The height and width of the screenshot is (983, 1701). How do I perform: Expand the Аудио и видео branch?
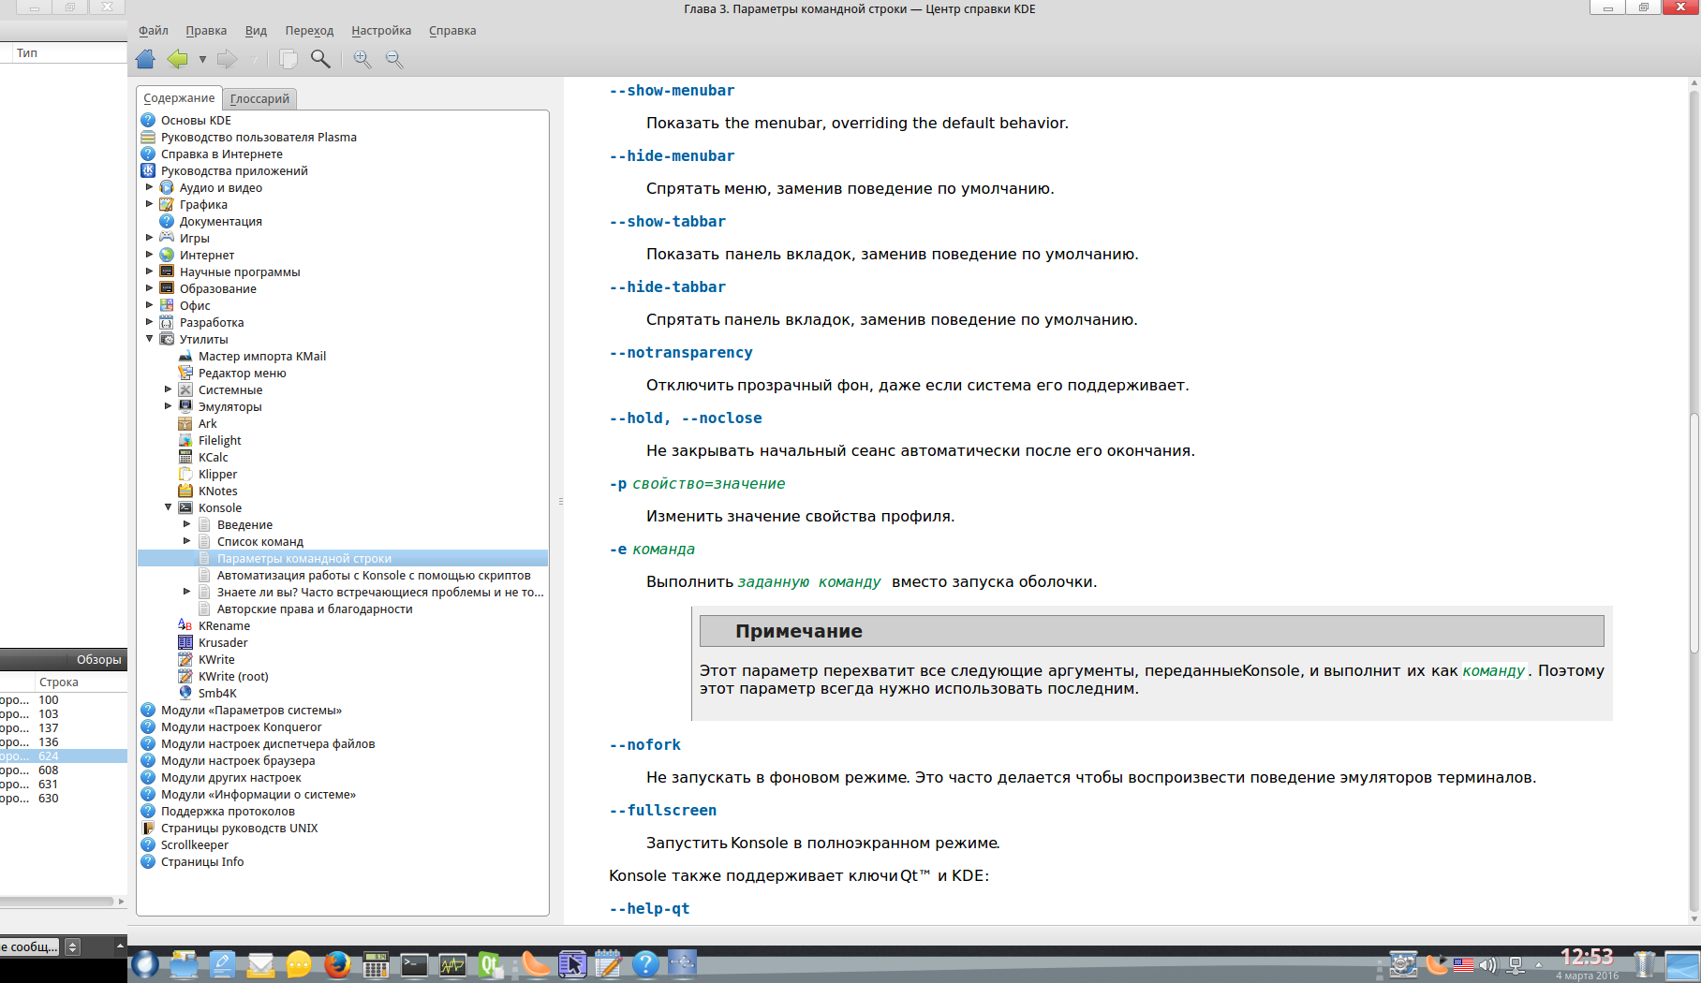[149, 187]
